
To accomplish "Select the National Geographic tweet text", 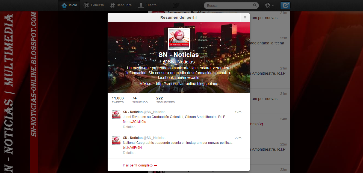I will point(178,143).
